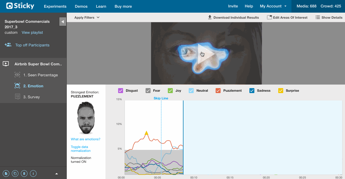The width and height of the screenshot is (345, 179).
Task: Click Toggle data normalization link
Action: point(81,149)
